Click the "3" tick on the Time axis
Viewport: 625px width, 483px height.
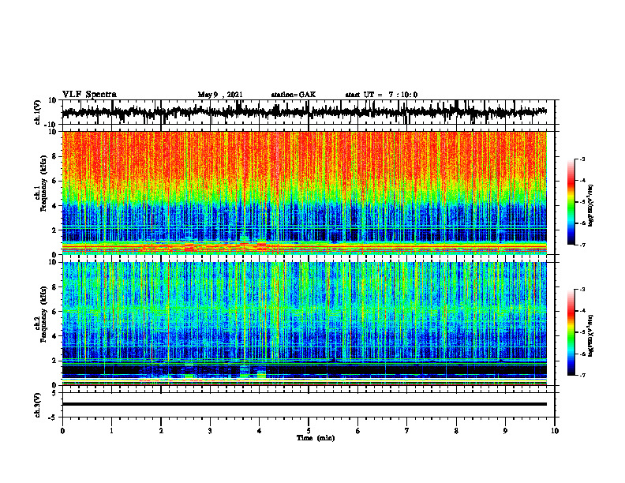point(210,431)
